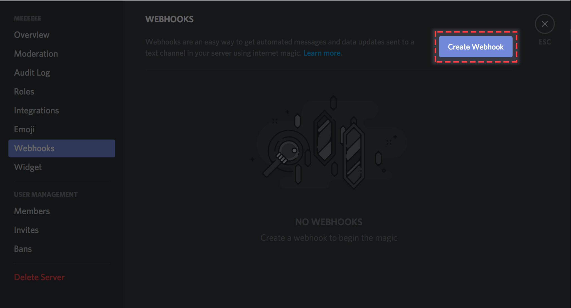Click the Create Webhook button

pos(476,47)
